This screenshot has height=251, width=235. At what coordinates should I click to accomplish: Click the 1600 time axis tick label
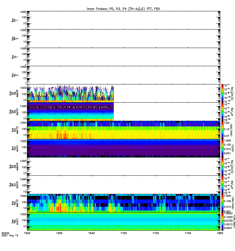tap(27, 233)
